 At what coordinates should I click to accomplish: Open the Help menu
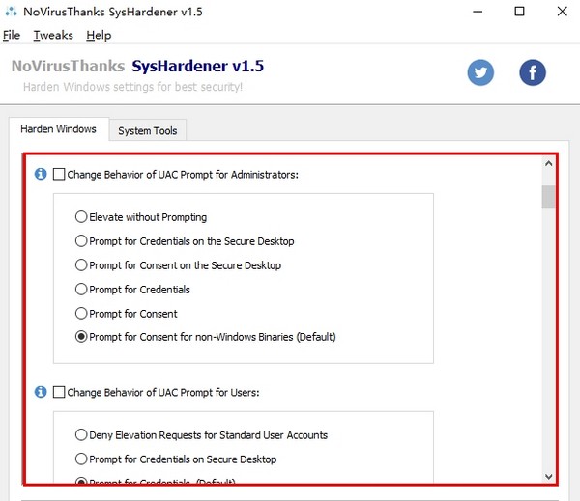[x=99, y=35]
